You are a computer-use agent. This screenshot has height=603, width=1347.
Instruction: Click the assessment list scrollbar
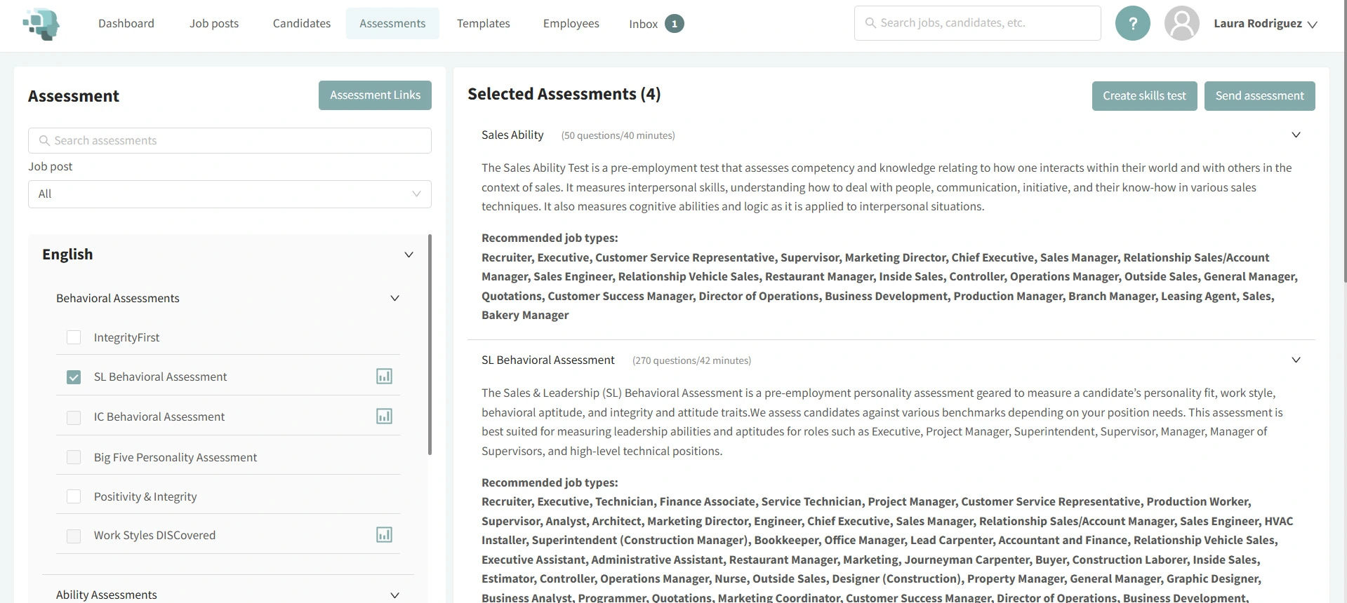tap(430, 345)
